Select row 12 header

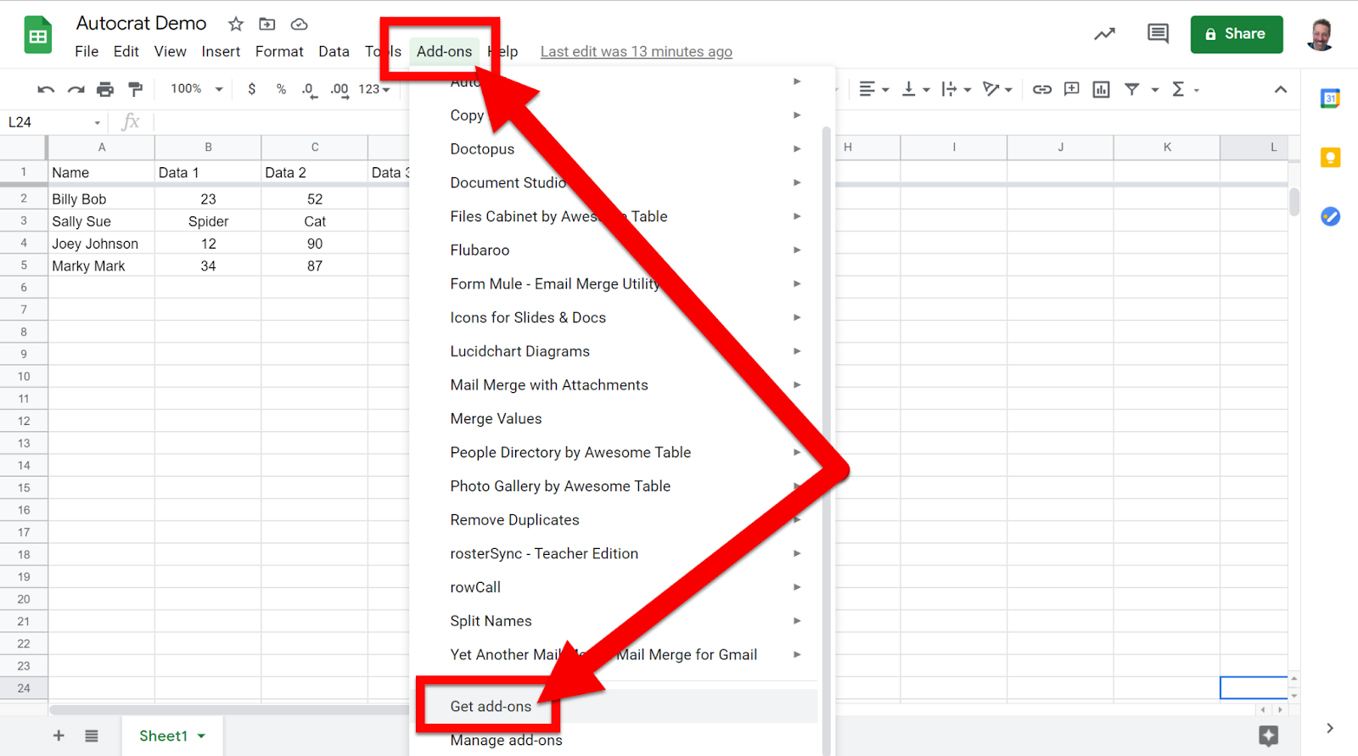(24, 421)
